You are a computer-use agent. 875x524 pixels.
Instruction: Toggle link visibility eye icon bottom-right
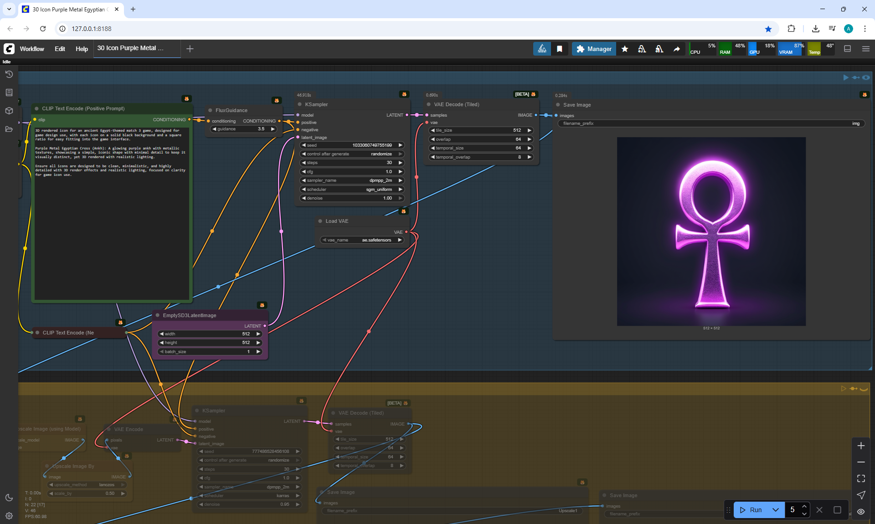click(861, 511)
